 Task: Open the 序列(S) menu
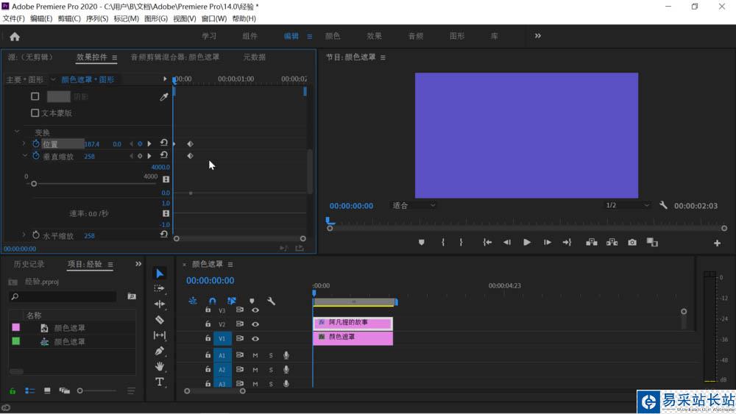pyautogui.click(x=96, y=18)
